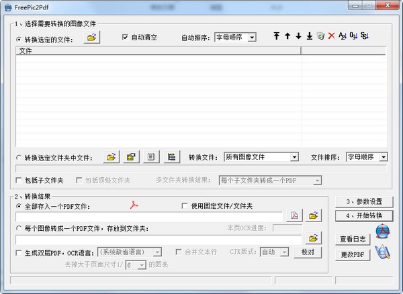Click the move-to-top arrow icon

point(276,36)
